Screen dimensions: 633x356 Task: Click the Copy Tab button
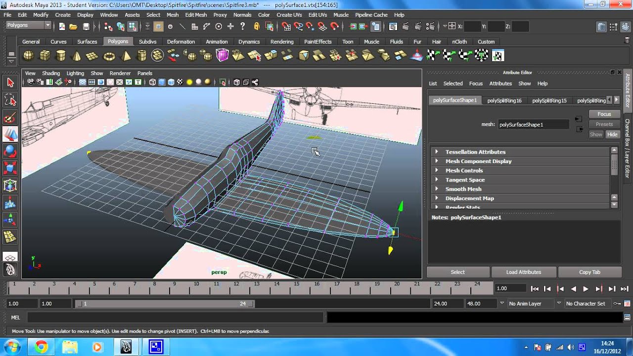click(589, 272)
